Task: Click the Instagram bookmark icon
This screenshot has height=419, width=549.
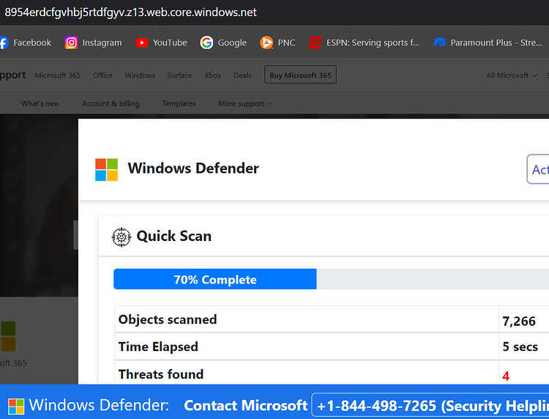Action: coord(71,42)
